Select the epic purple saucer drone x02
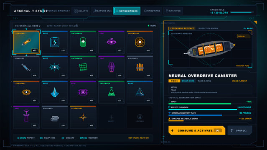This screenshot has width=267, height=150. pyautogui.click(x=112, y=42)
